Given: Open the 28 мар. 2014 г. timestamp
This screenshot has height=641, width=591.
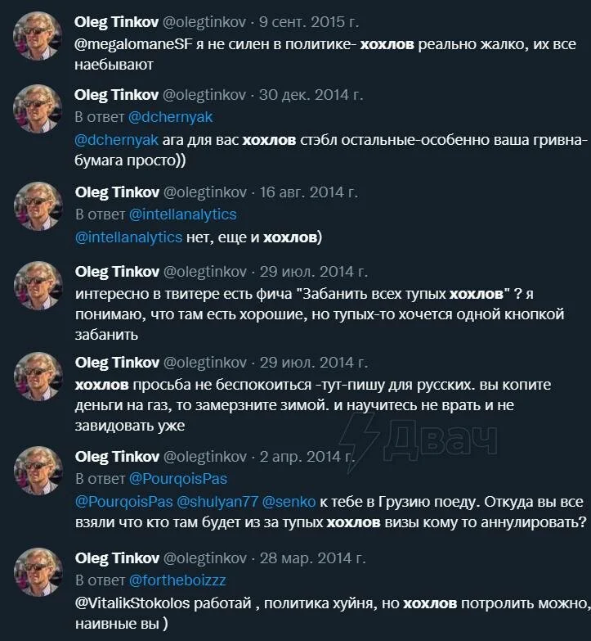Looking at the screenshot, I should point(312,558).
